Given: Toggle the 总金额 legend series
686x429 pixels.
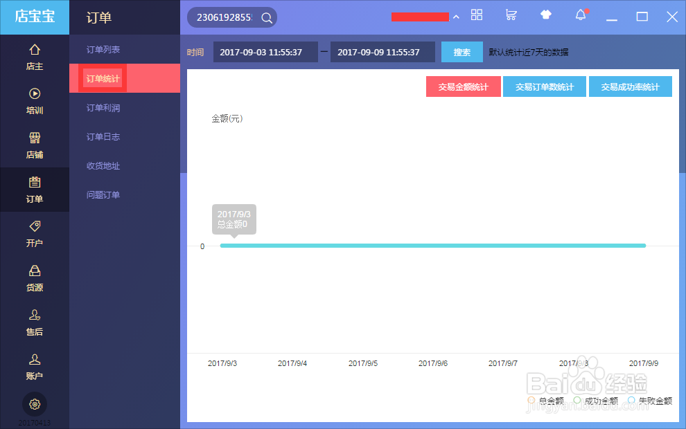Looking at the screenshot, I should click(545, 401).
